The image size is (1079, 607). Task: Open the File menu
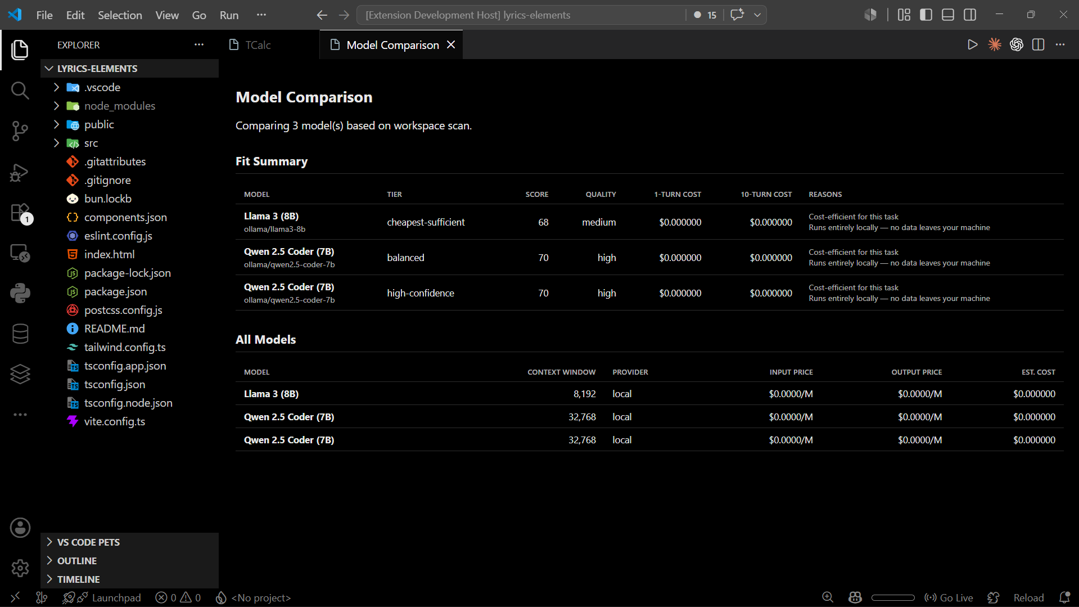tap(44, 15)
